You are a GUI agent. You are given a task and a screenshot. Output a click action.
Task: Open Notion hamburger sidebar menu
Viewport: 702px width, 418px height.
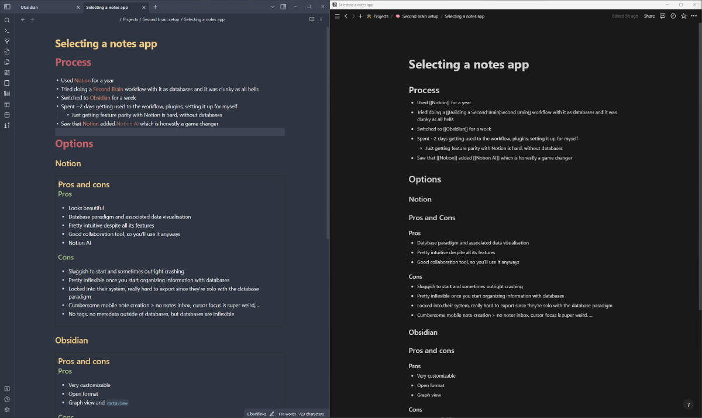(337, 16)
